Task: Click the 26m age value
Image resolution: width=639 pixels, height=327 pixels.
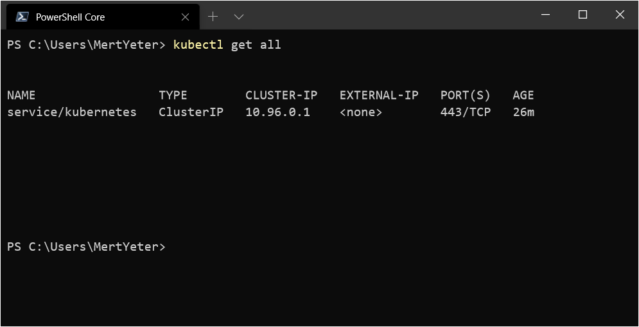Action: pos(523,112)
